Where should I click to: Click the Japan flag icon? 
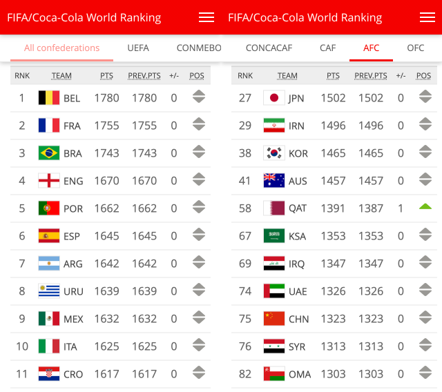coord(273,98)
